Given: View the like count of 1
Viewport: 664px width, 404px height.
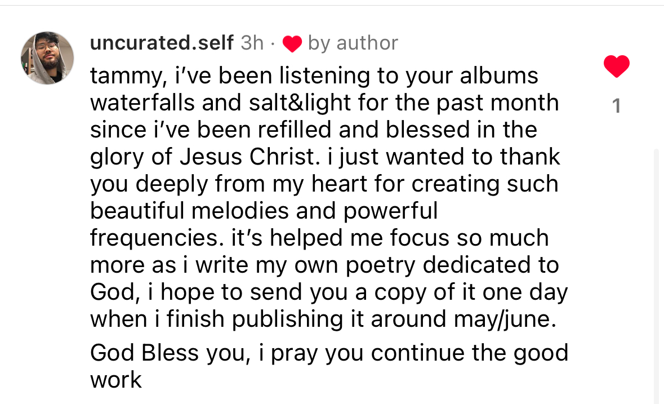Looking at the screenshot, I should 617,106.
